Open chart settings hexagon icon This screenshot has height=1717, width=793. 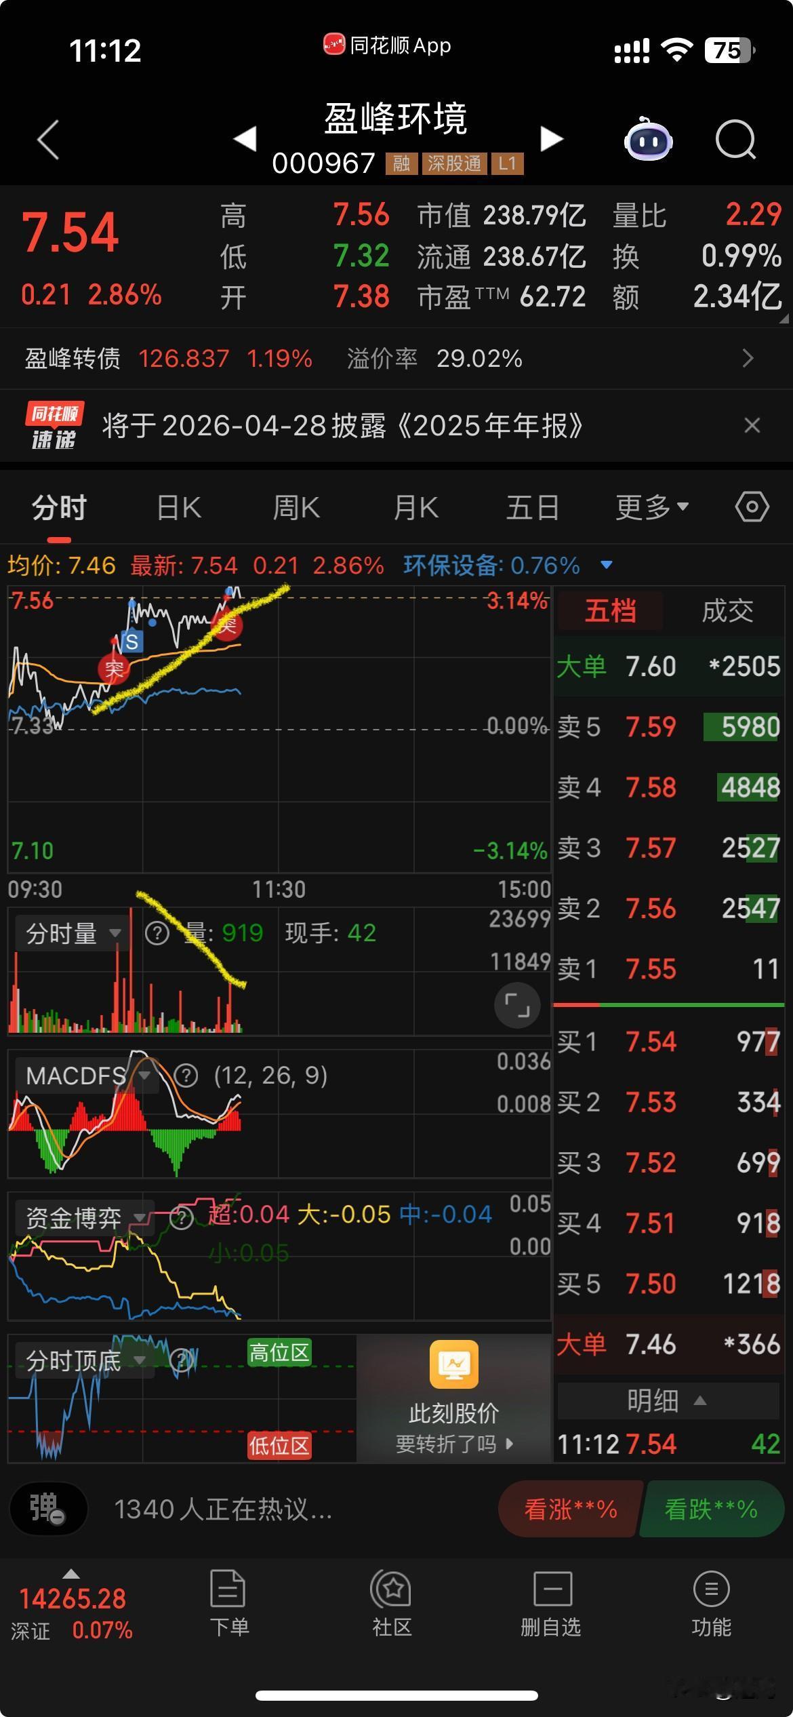coord(752,507)
